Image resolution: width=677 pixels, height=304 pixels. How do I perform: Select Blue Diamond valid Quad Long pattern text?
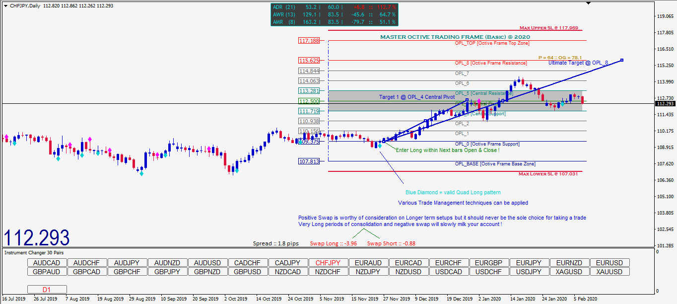(453, 193)
